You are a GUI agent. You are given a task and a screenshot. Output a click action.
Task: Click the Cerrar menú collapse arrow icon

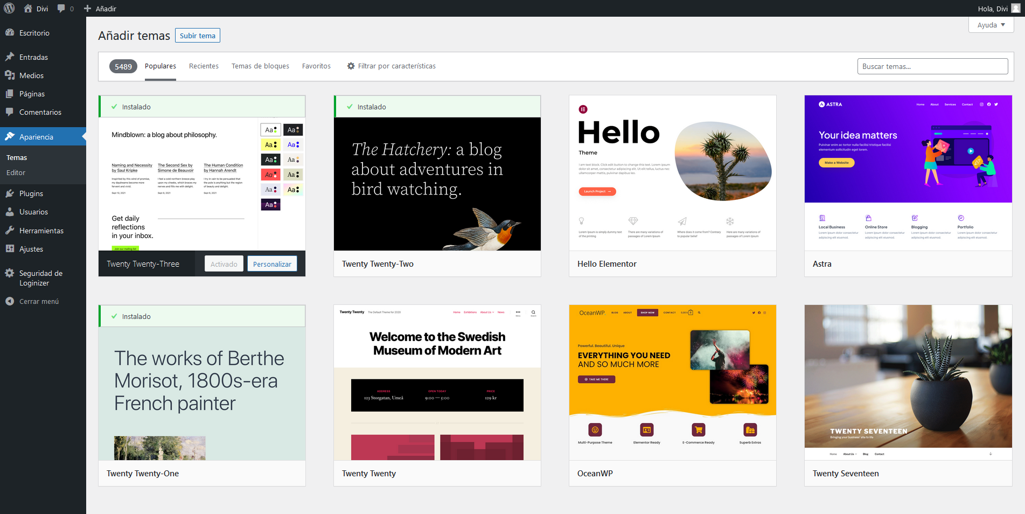[x=10, y=301]
